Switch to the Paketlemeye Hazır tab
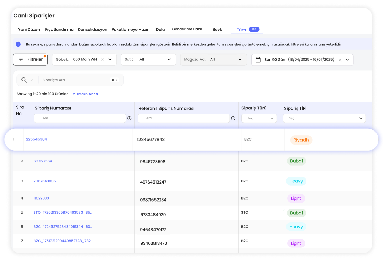Screen dimensions: 383x261 click(x=130, y=29)
